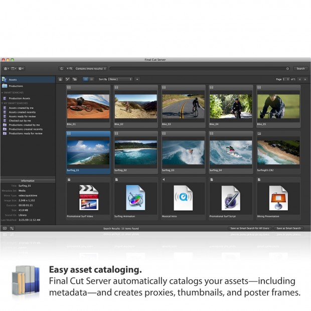The width and height of the screenshot is (311, 311).
Task: Switch to list view
Action: tap(91, 79)
